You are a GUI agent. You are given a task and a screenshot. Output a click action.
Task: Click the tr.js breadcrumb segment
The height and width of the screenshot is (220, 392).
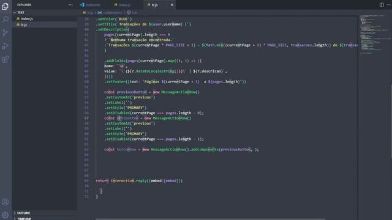point(88,12)
